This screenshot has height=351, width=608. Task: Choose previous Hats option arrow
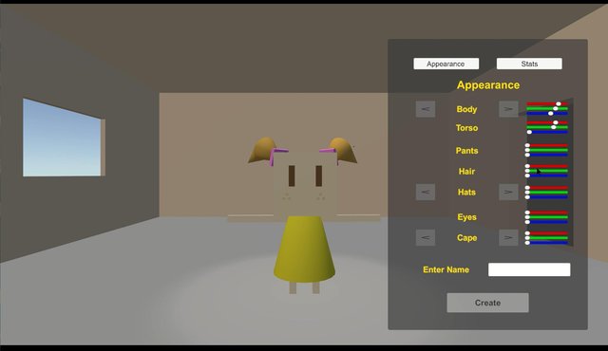click(x=426, y=192)
